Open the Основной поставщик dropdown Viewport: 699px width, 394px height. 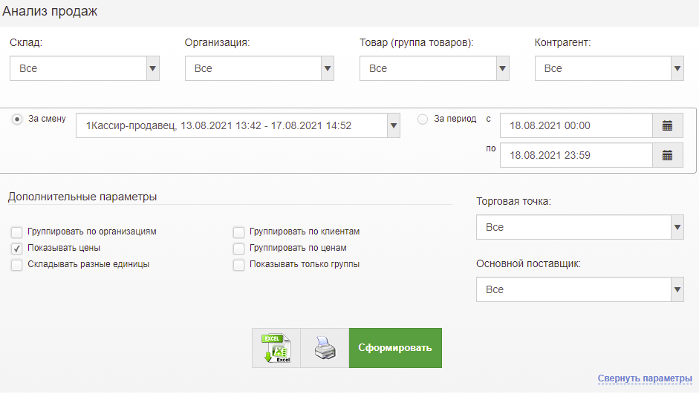pos(580,289)
